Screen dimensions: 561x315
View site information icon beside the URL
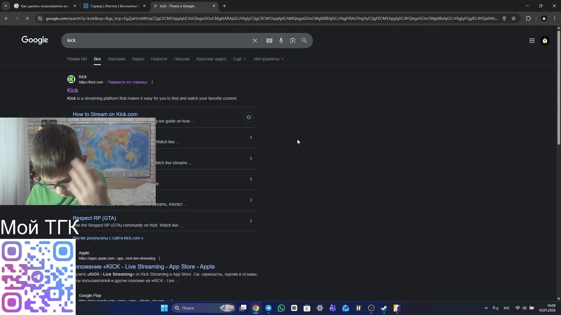(x=40, y=18)
